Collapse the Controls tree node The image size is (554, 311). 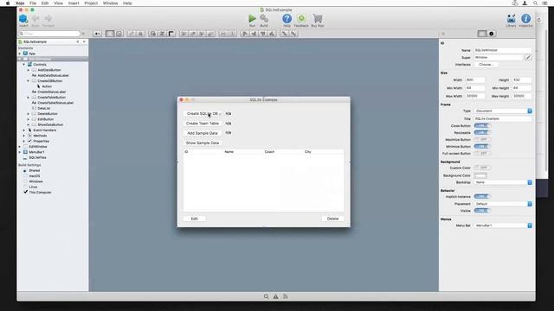pyautogui.click(x=24, y=65)
